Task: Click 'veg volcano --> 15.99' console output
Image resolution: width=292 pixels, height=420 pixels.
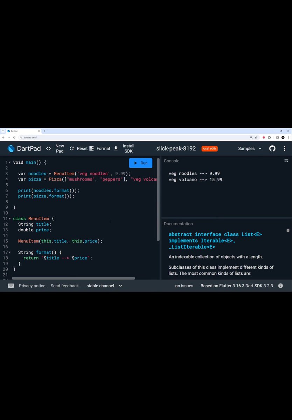Action: point(195,180)
